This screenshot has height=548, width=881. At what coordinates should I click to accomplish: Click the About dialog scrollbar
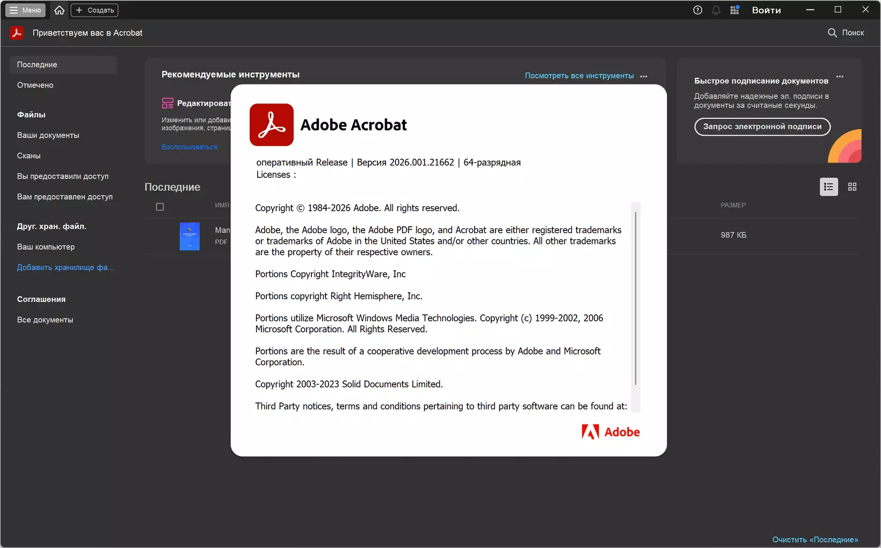(x=636, y=298)
